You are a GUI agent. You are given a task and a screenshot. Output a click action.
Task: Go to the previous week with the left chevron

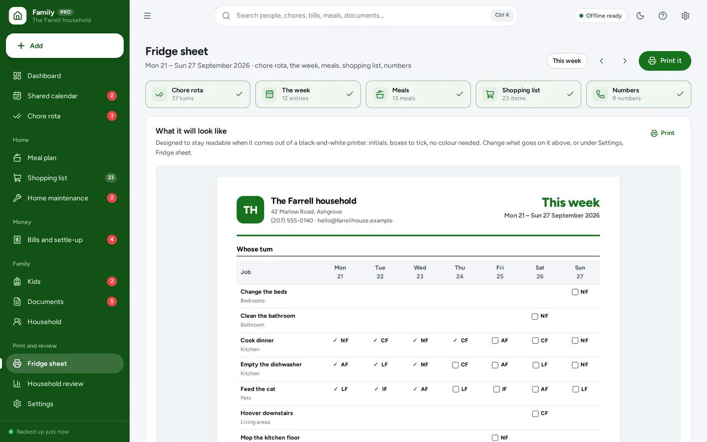601,61
